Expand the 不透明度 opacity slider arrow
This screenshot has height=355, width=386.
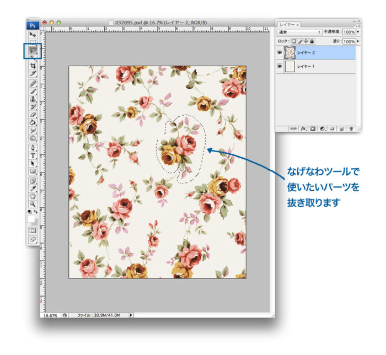358,33
